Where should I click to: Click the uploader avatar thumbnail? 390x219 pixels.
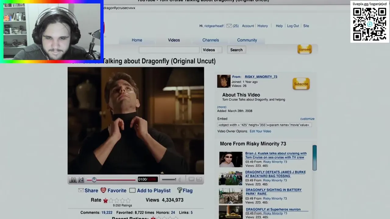tap(224, 81)
